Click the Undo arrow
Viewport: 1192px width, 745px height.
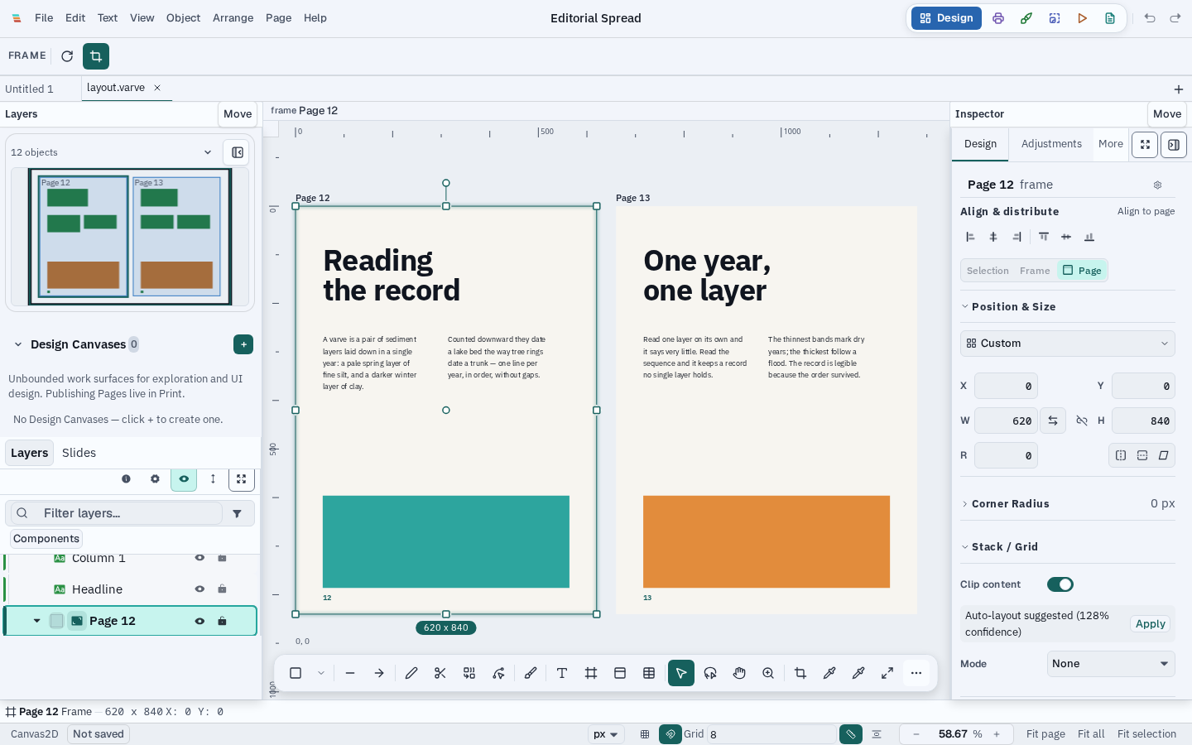(1150, 18)
